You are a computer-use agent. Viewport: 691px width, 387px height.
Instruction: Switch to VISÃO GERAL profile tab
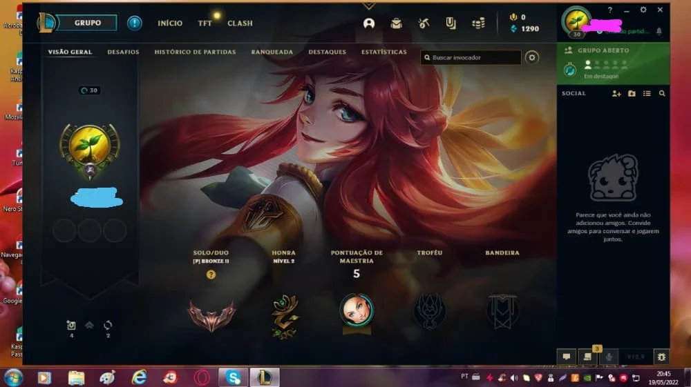(x=70, y=52)
